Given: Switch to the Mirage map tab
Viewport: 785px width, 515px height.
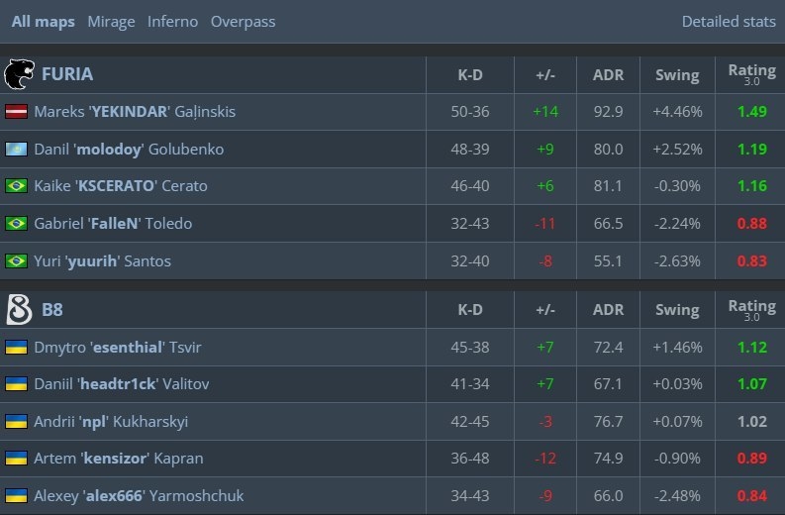Looking at the screenshot, I should [x=111, y=21].
